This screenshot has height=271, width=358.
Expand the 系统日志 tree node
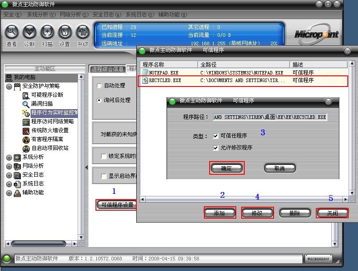pos(9,184)
